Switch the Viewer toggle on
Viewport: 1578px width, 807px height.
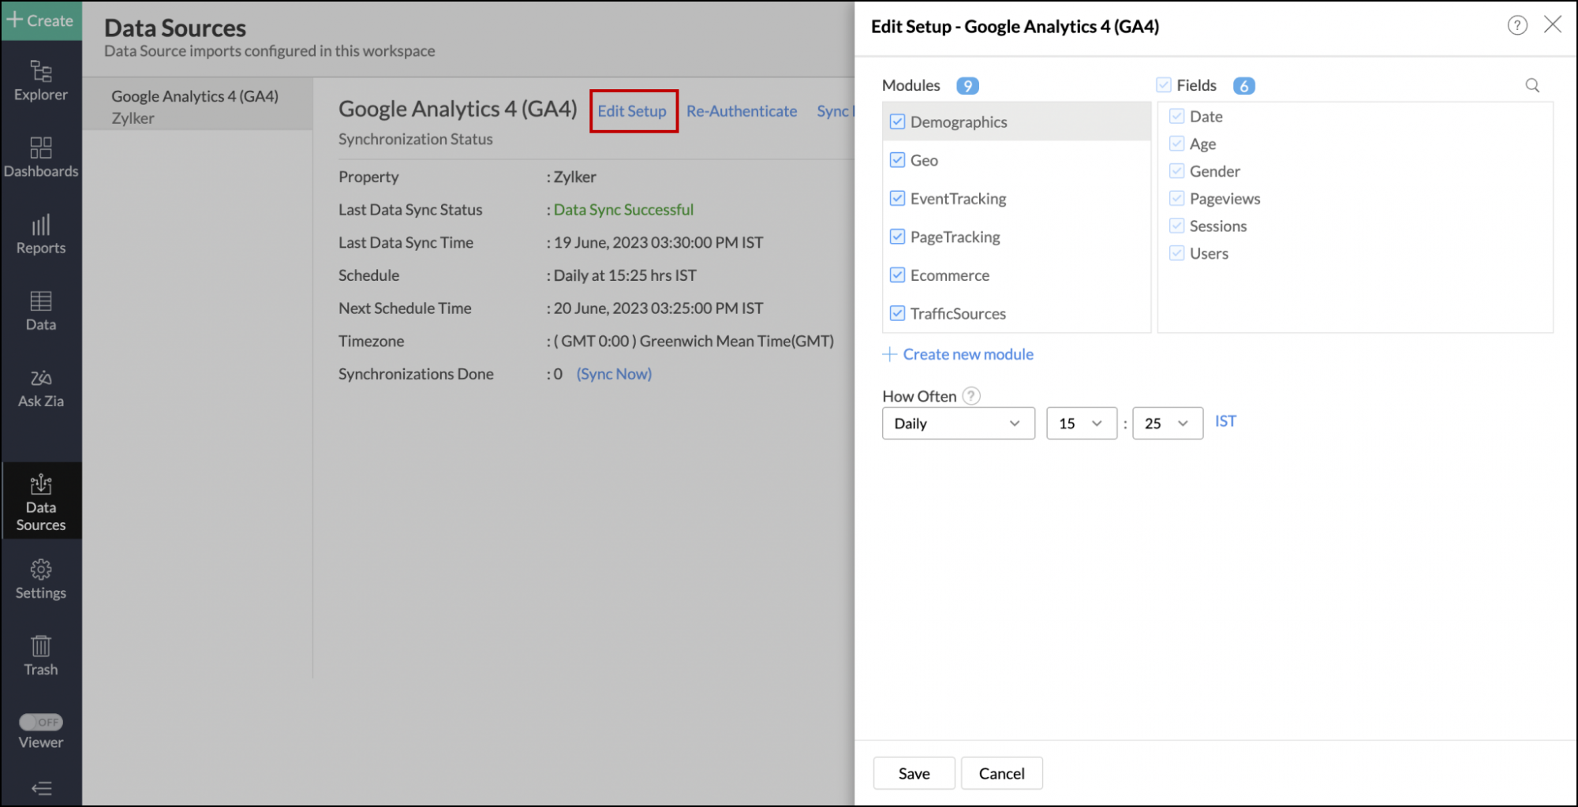click(41, 722)
